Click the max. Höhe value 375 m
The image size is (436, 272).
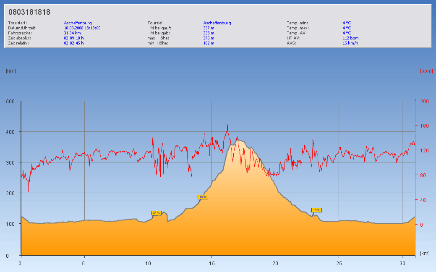209,38
